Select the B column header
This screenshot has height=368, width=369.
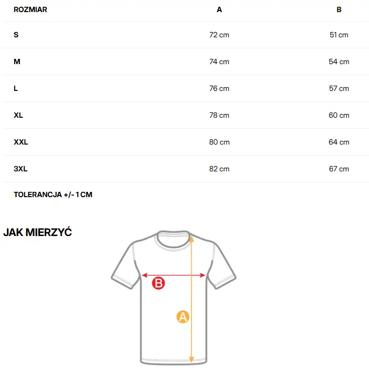[x=339, y=9]
